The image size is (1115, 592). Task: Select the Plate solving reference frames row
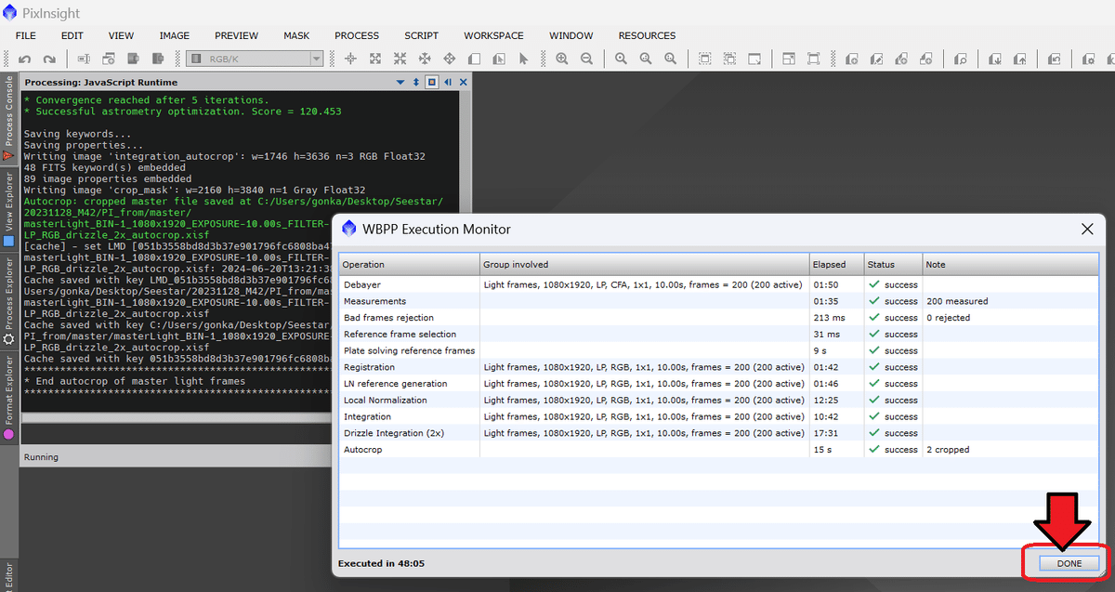718,350
